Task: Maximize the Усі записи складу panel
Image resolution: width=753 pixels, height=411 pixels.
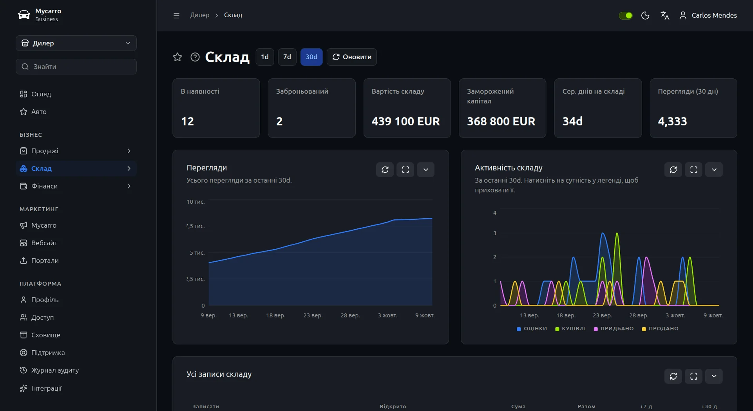Action: point(694,376)
